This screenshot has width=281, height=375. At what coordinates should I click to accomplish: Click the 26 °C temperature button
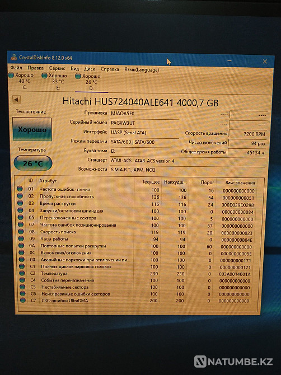click(33, 163)
